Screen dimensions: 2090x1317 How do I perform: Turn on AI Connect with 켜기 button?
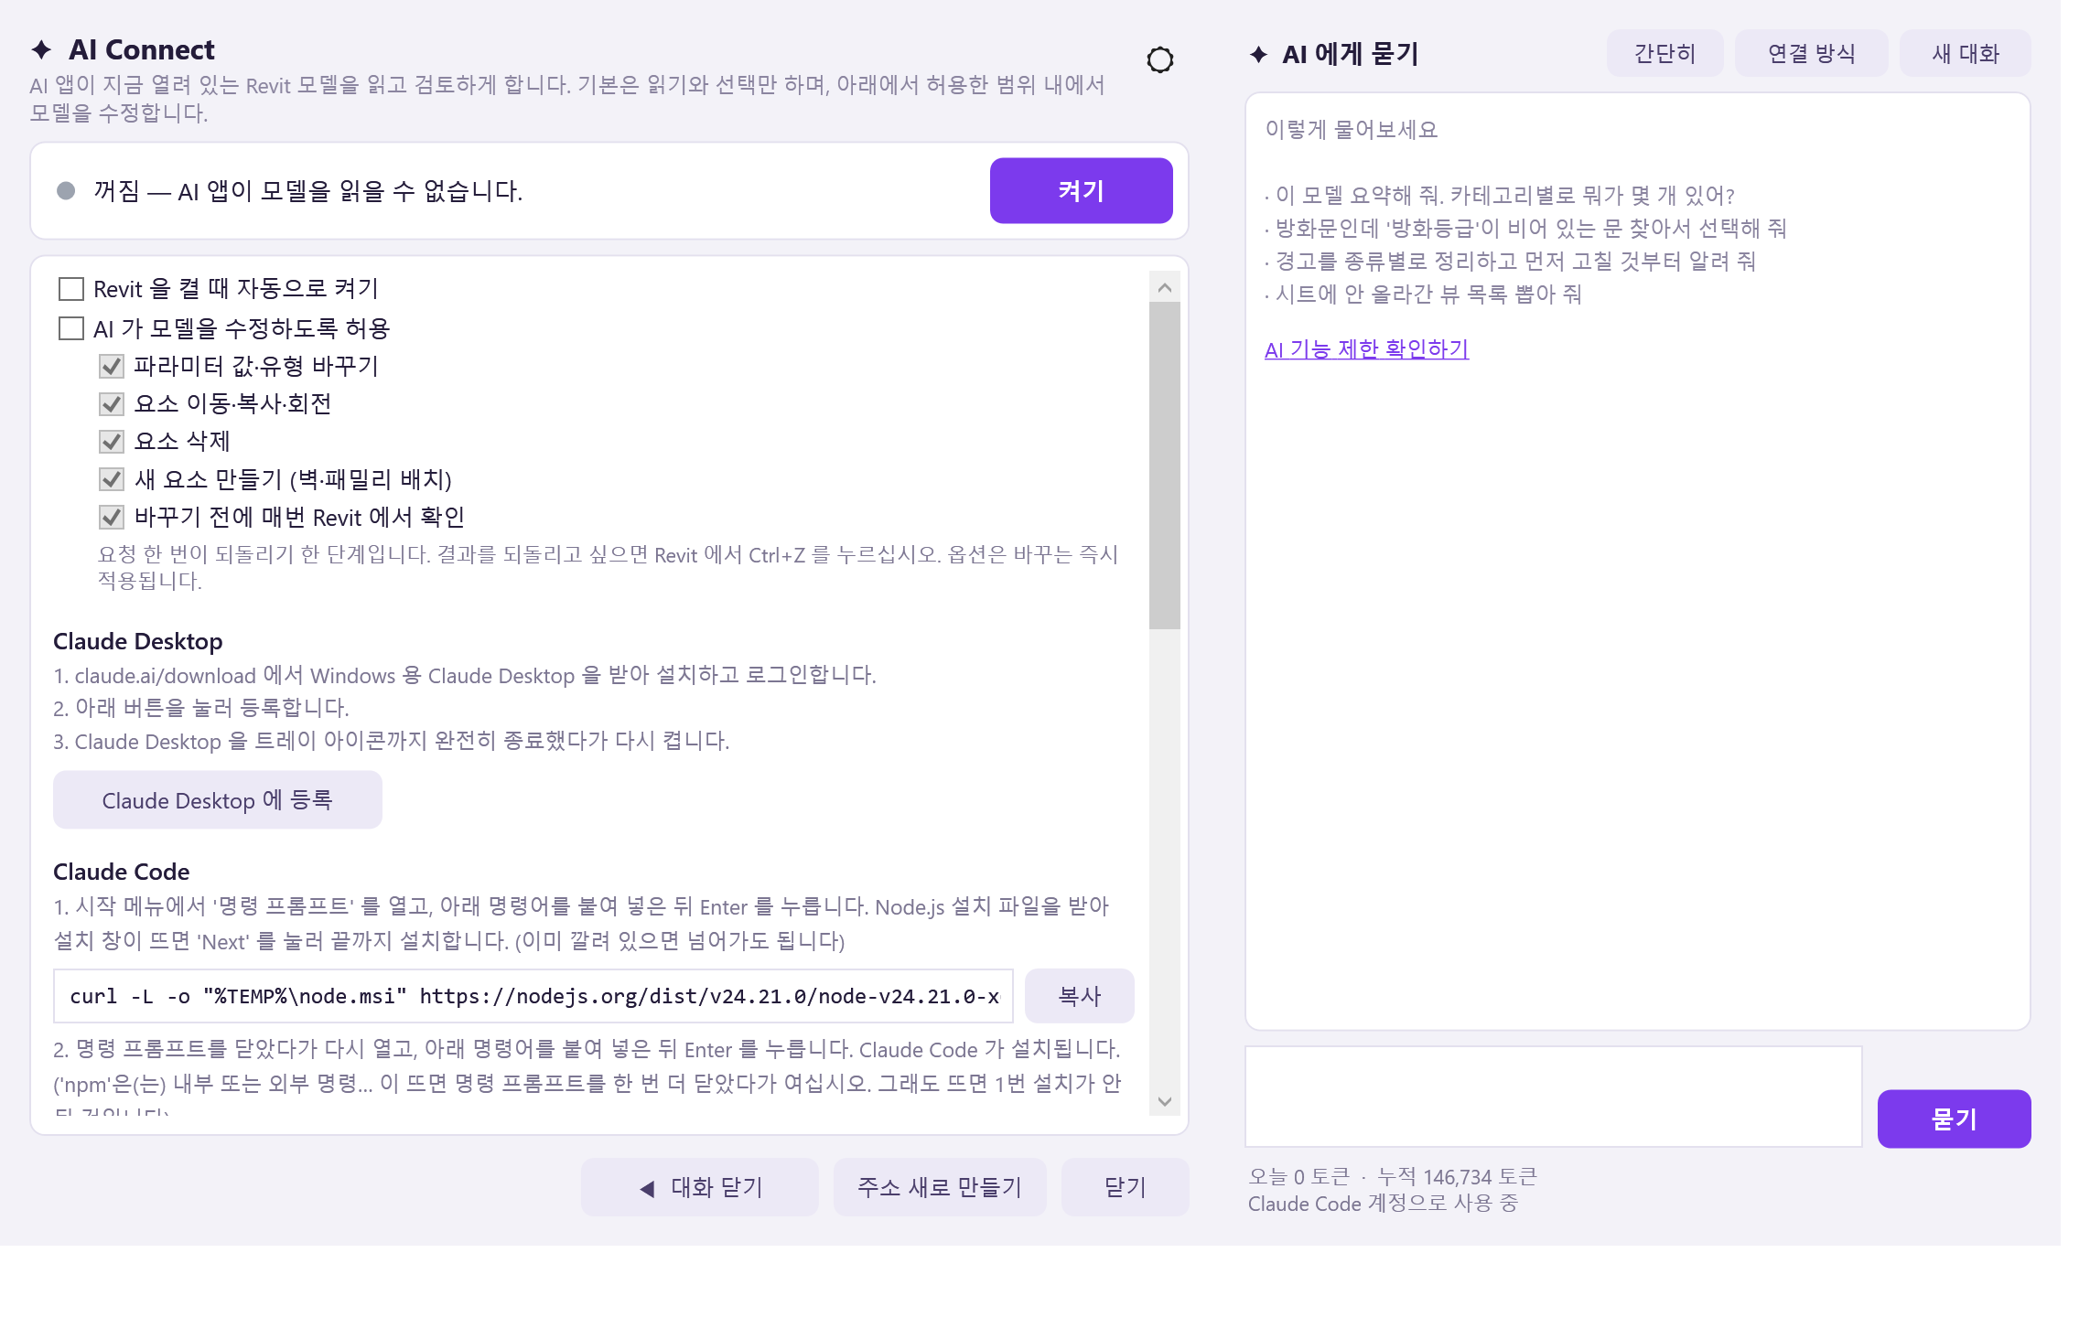(x=1081, y=190)
